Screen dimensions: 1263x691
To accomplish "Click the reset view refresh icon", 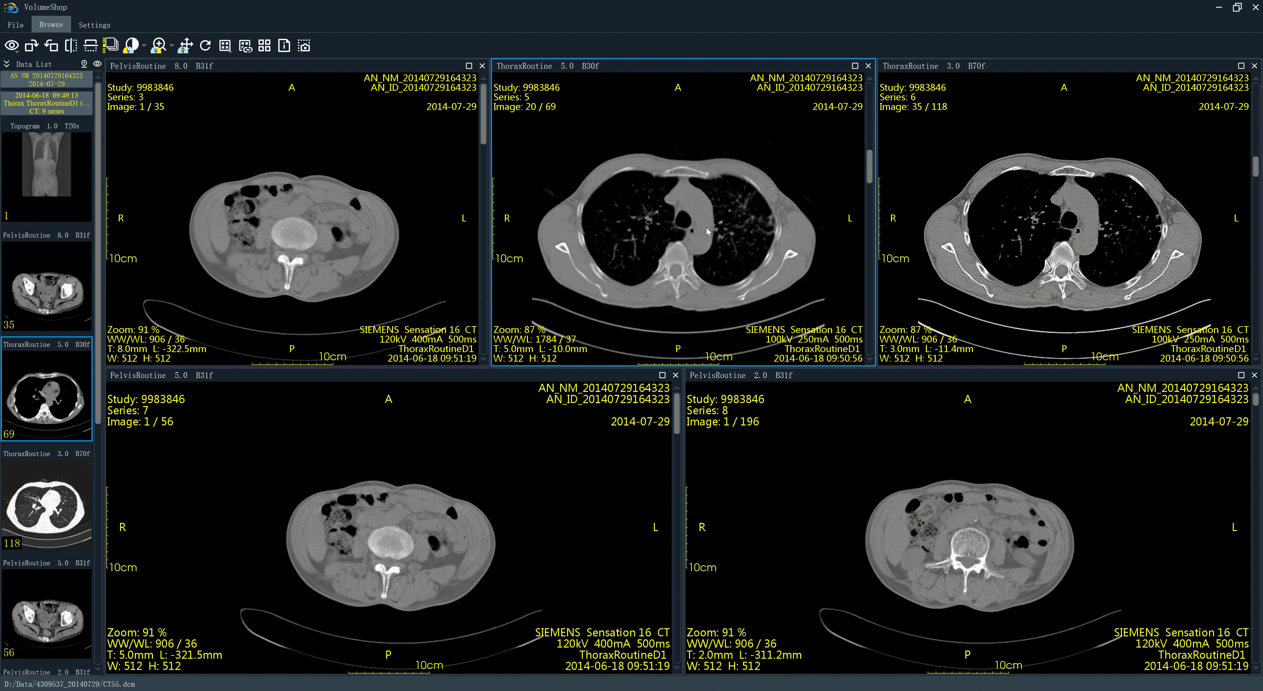I will coord(206,46).
